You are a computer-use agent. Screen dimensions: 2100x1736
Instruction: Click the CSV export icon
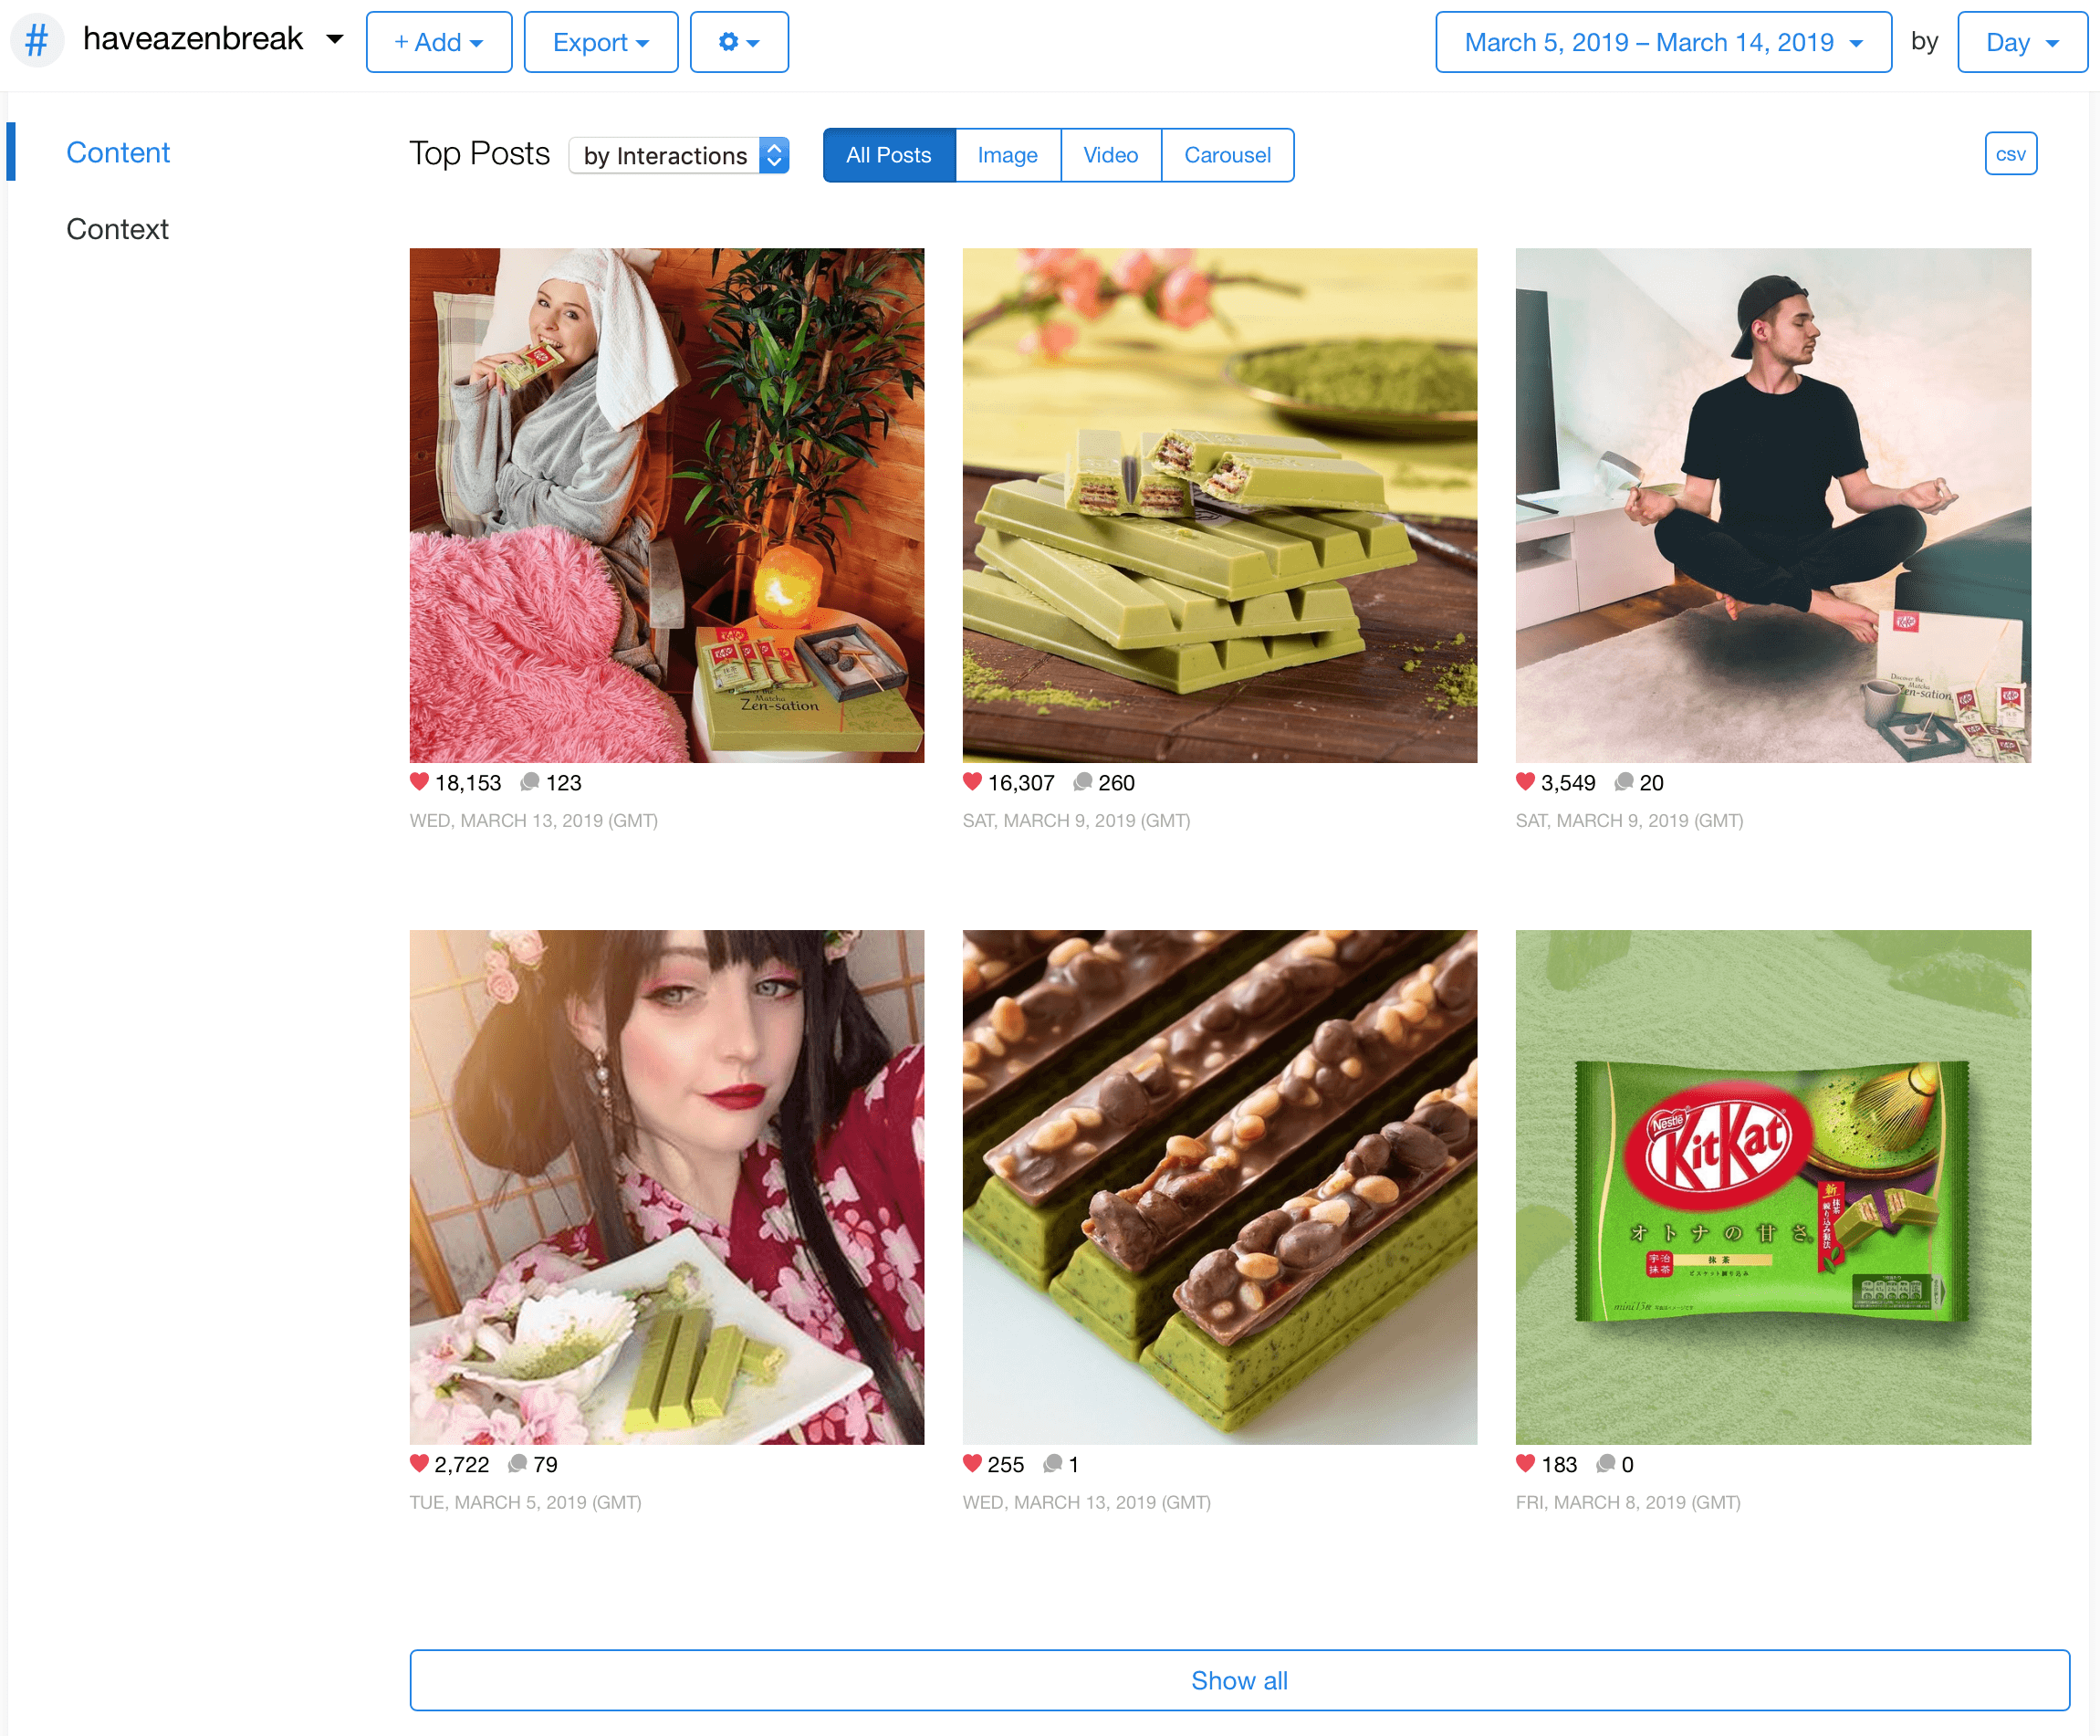(2011, 153)
